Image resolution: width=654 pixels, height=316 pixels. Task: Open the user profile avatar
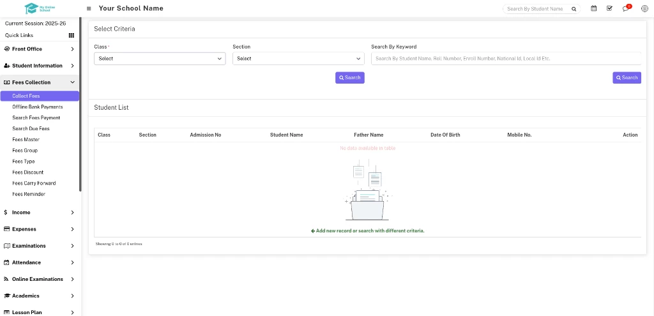click(644, 8)
